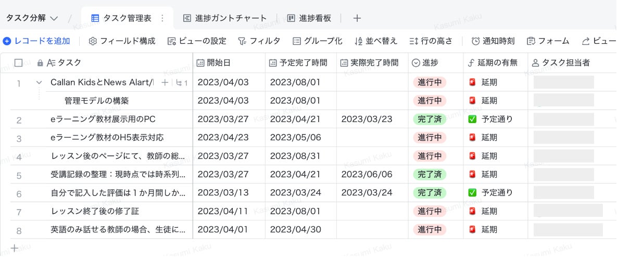Viewport: 618px width, 257px height.
Task: Click the 進捗 column header
Action: 430,63
